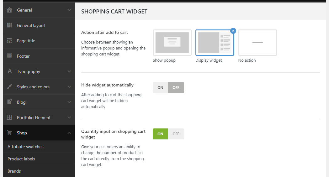Click the Typography letter icon
The width and height of the screenshot is (329, 177).
click(9, 71)
